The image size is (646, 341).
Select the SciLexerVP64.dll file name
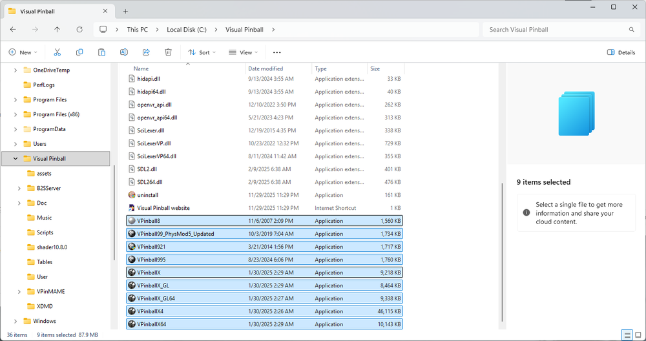pyautogui.click(x=157, y=156)
